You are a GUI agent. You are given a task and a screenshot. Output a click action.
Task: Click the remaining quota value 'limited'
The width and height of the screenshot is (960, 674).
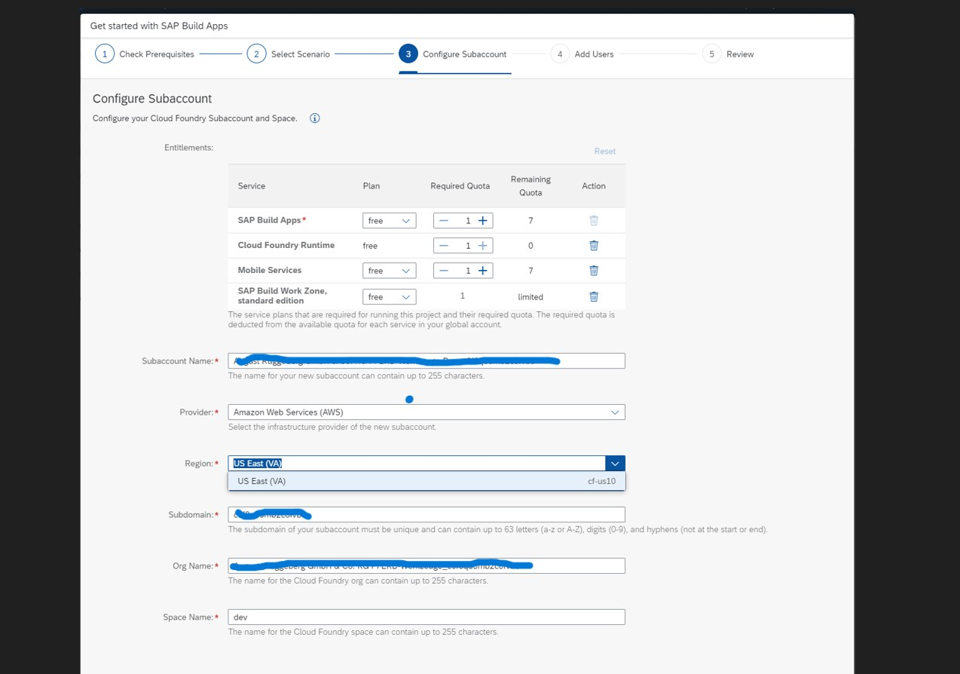click(530, 297)
